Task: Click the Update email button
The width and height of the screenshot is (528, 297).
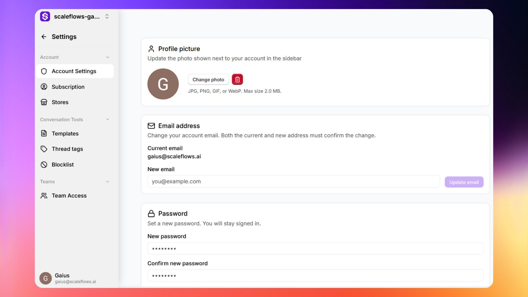Action: tap(464, 182)
